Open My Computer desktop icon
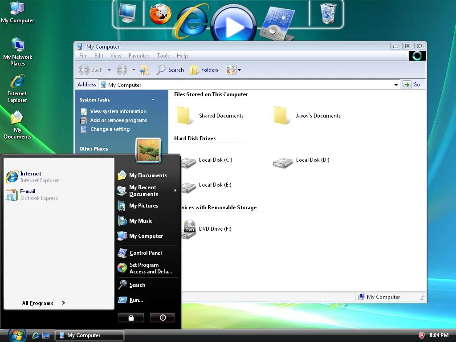Viewport: 456px width, 342px height. tap(17, 12)
